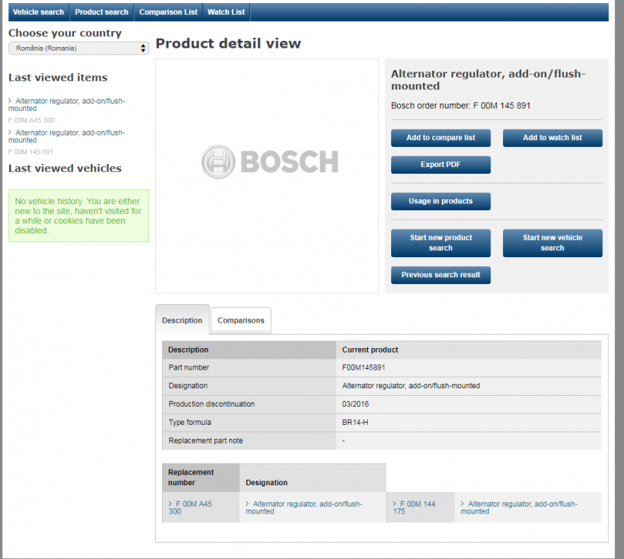Go to Comparison List in the top navigation
Image resolution: width=624 pixels, height=559 pixels.
[168, 12]
